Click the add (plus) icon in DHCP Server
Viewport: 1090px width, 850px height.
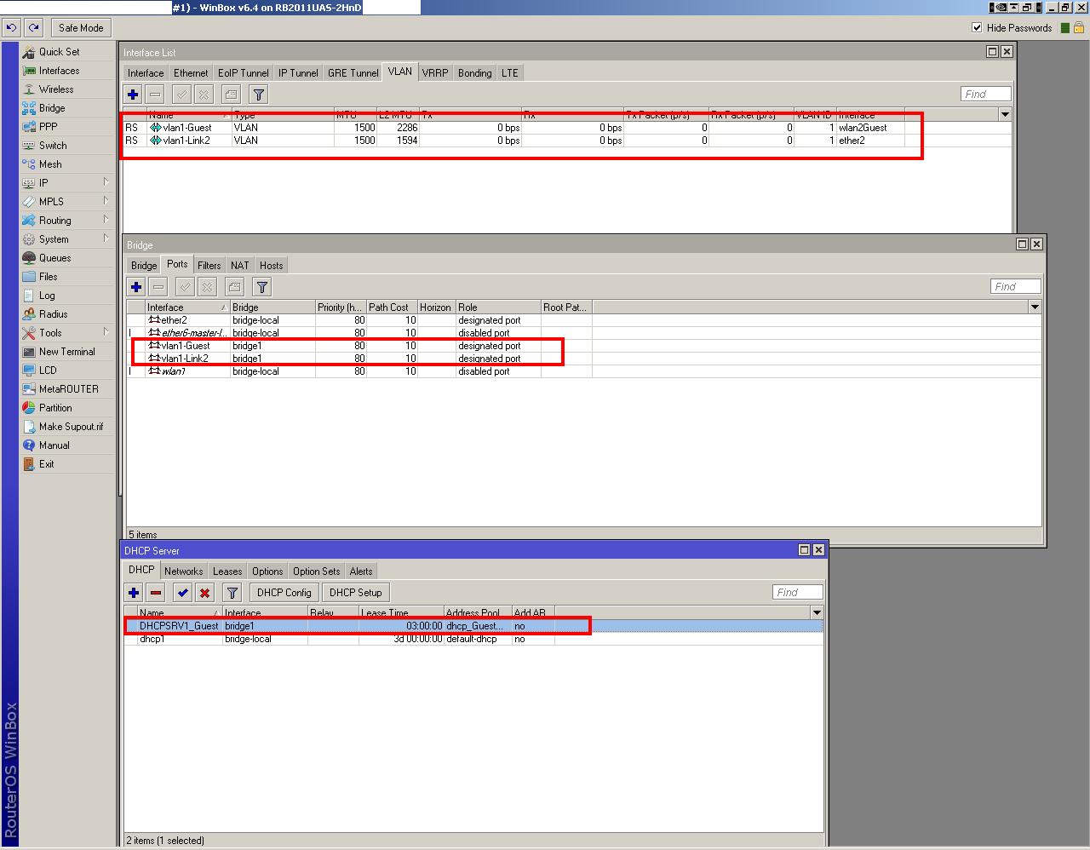pyautogui.click(x=134, y=593)
